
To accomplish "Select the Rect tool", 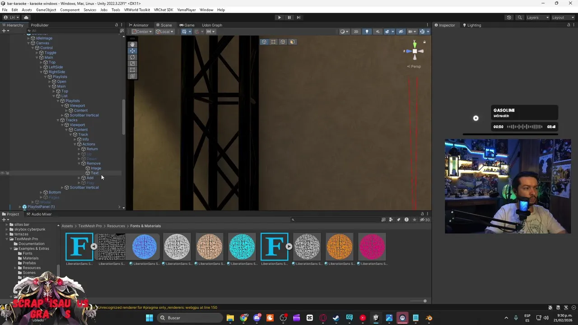I will point(132,70).
